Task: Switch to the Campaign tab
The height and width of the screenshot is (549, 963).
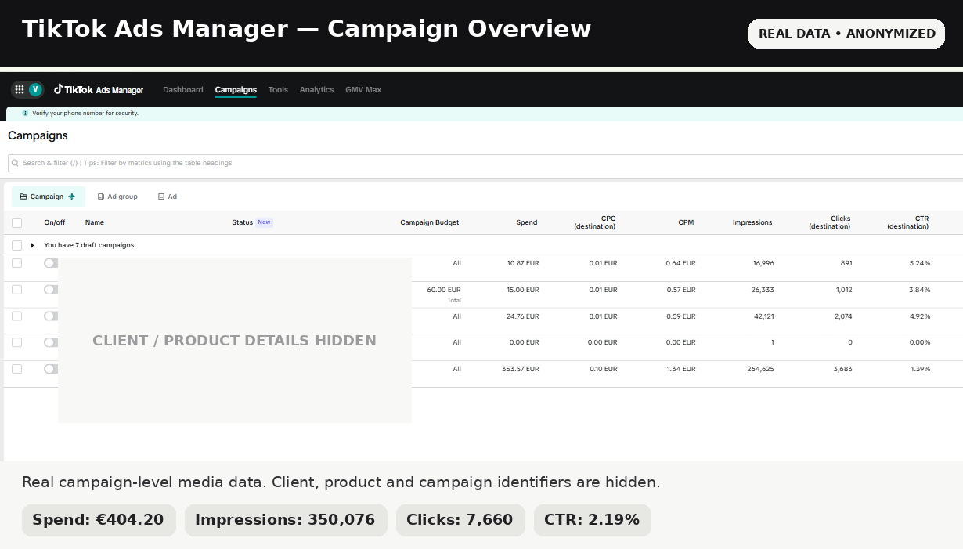Action: click(48, 197)
